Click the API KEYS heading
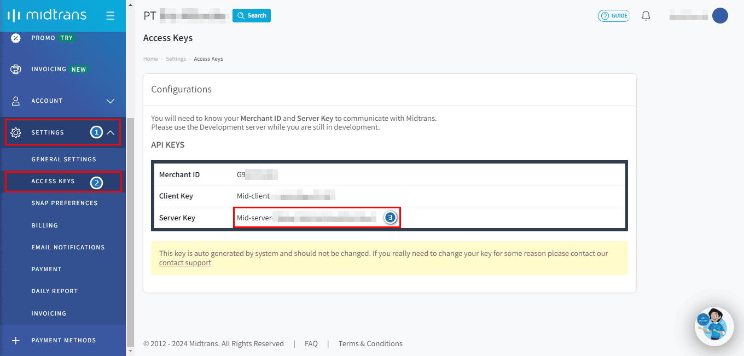744x356 pixels. pos(168,145)
